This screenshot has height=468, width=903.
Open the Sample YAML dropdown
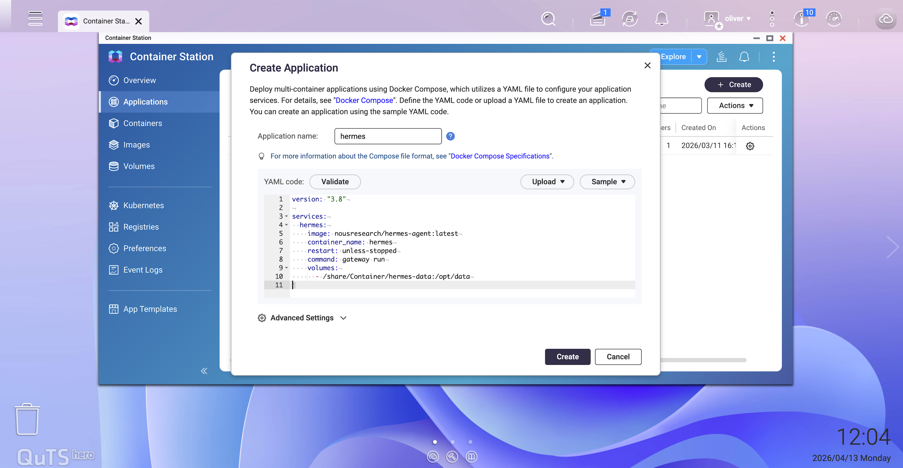point(608,181)
